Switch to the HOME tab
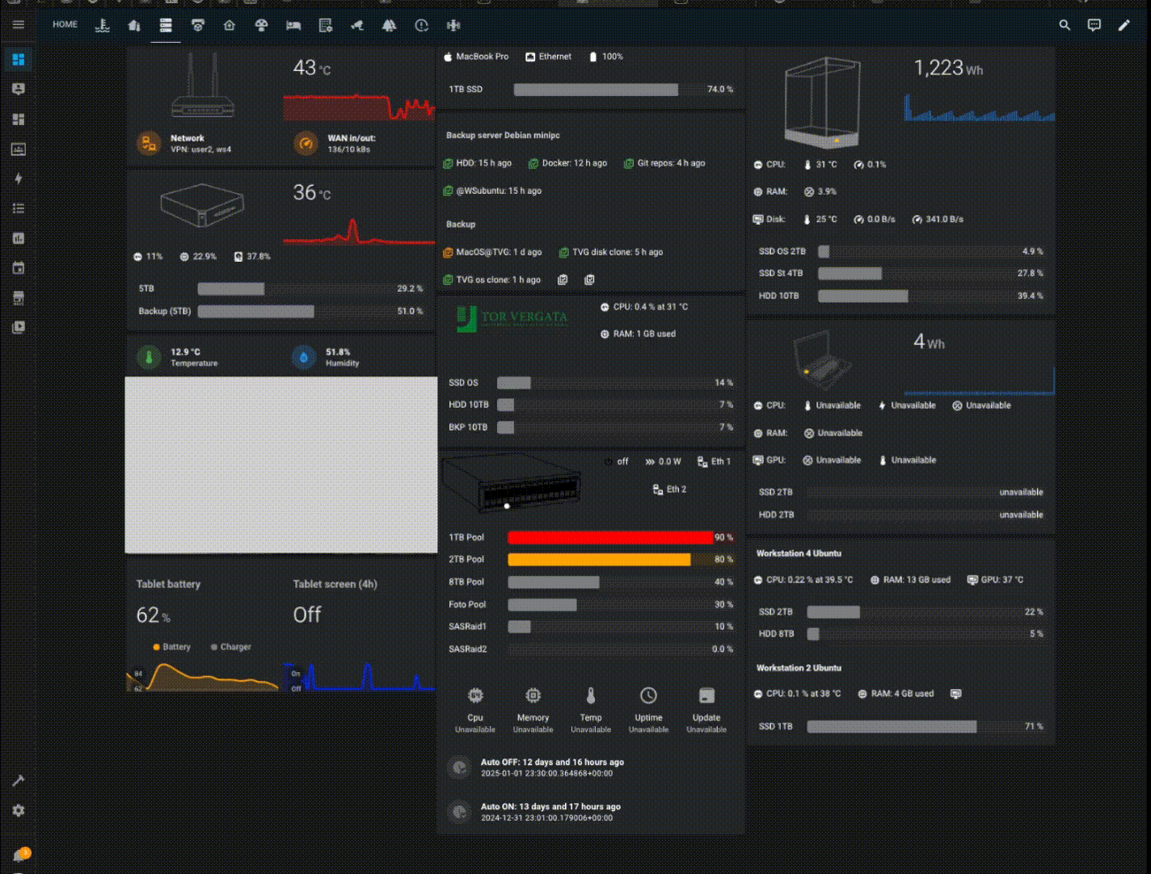Viewport: 1151px width, 874px height. [65, 25]
